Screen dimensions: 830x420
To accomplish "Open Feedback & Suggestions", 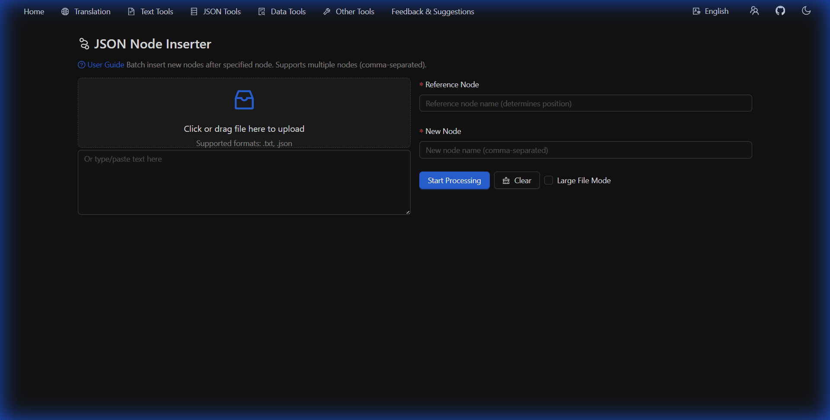I will coord(432,12).
